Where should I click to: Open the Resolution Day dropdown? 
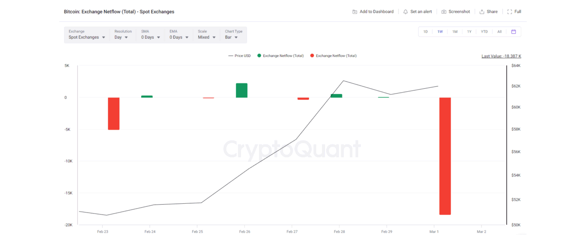121,37
